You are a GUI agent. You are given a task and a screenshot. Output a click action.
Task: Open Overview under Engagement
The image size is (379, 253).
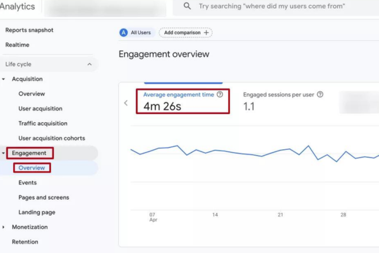[x=32, y=168]
